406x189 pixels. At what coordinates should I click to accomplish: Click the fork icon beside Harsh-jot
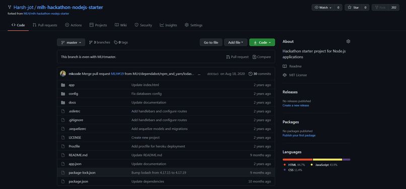pyautogui.click(x=10, y=7)
